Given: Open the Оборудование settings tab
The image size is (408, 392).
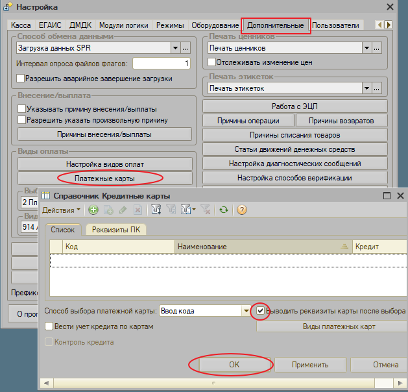Looking at the screenshot, I should 214,26.
